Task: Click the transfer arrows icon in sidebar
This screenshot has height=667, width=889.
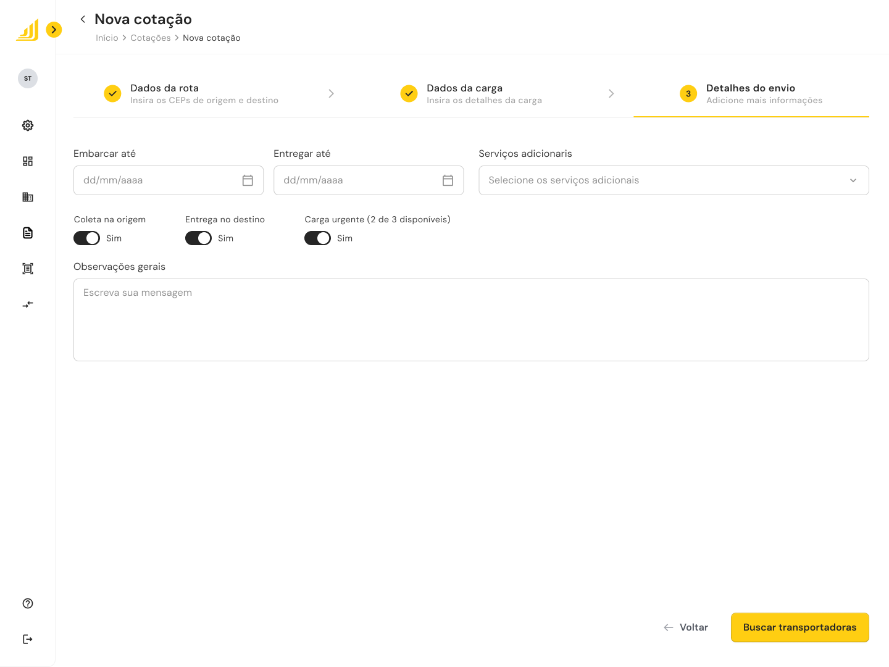Action: click(28, 304)
